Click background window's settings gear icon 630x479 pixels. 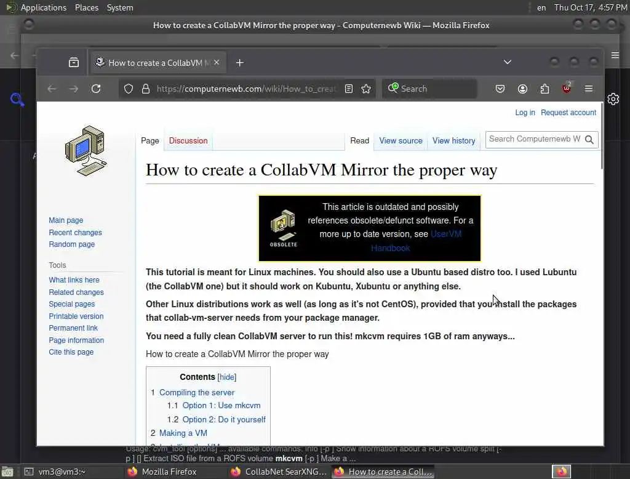click(x=613, y=99)
